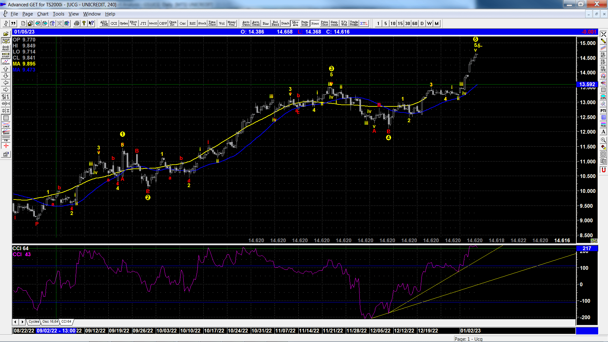Click the down arrow shift chart button
608x342 pixels.
click(6, 76)
